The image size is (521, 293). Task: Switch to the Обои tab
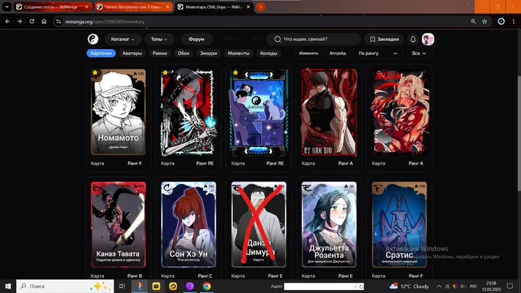tap(183, 53)
